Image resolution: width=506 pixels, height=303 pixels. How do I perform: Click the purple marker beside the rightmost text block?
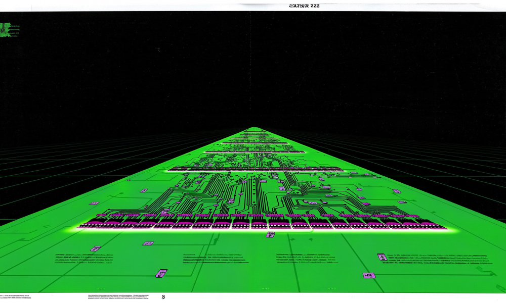click(382, 257)
